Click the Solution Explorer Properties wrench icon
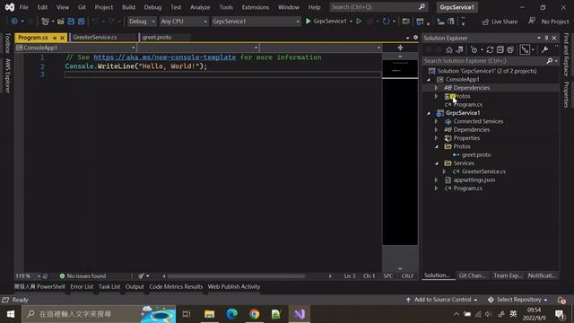Image resolution: width=574 pixels, height=323 pixels. coord(544,50)
